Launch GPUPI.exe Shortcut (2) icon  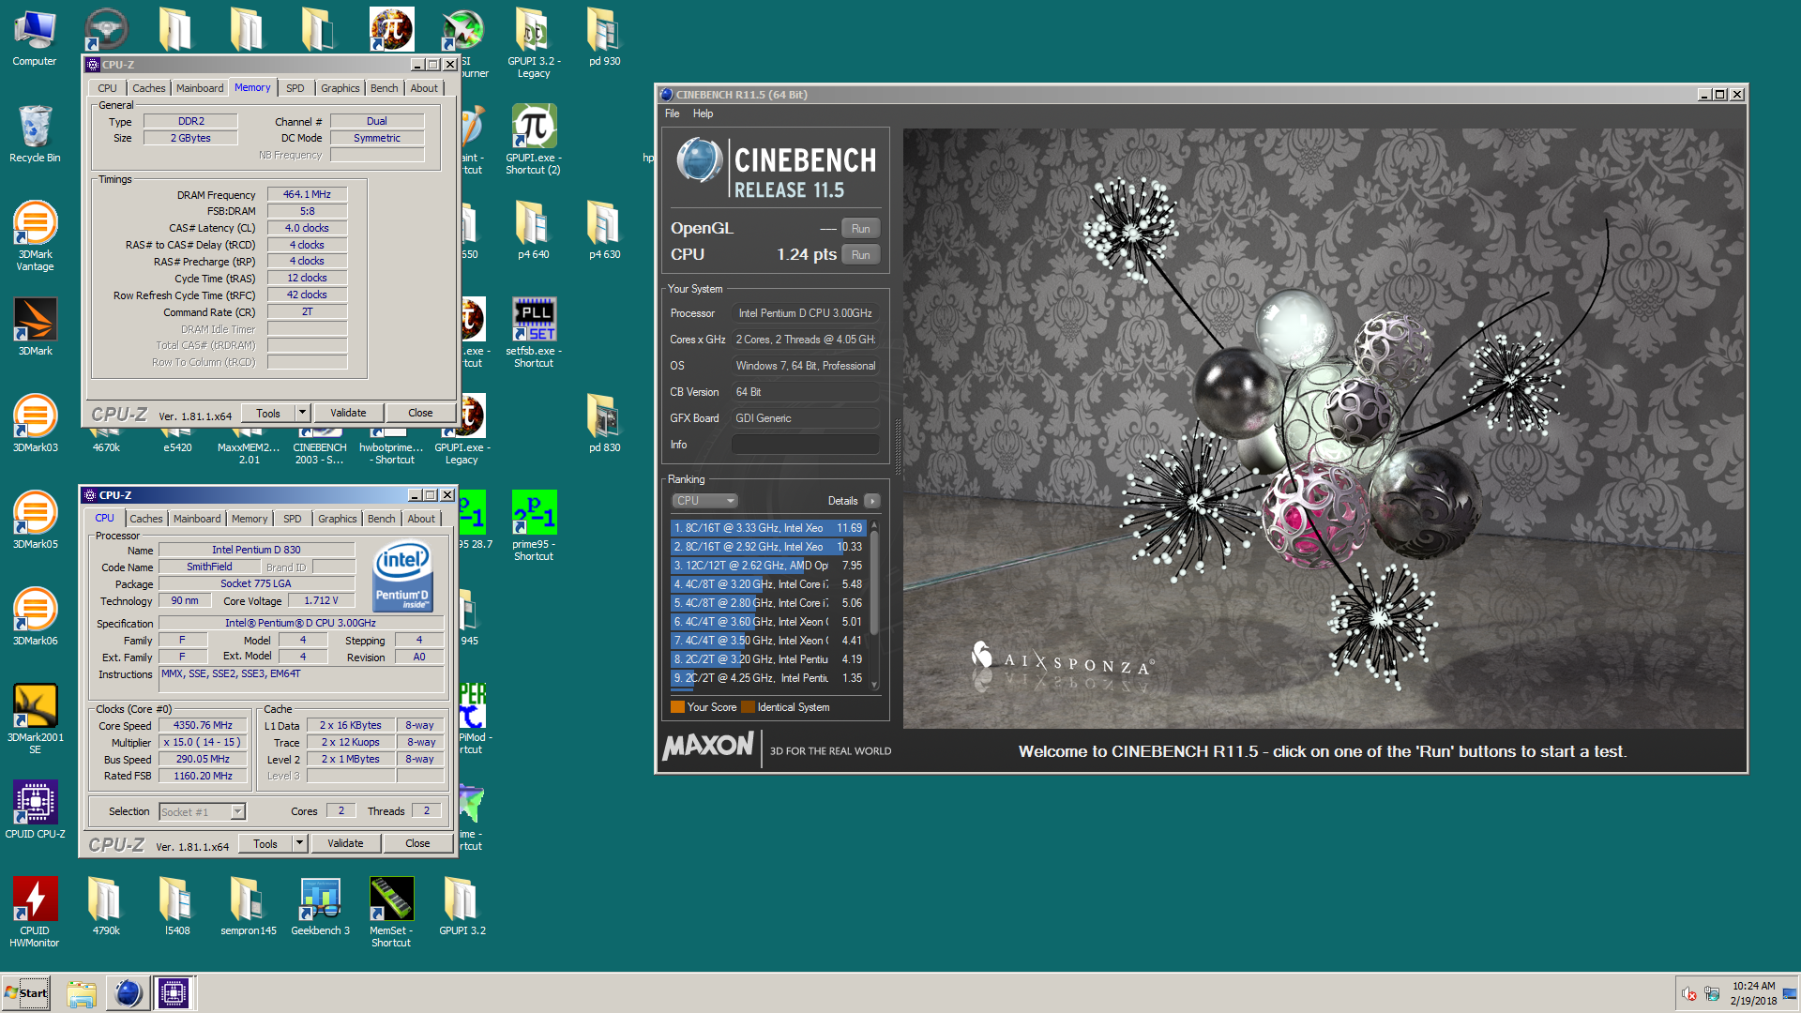[x=534, y=140]
